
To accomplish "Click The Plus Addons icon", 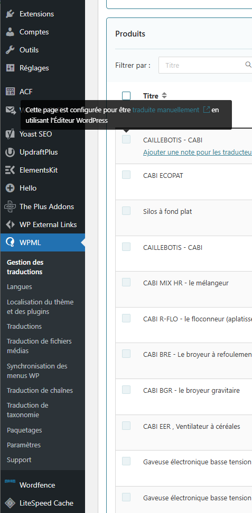I will point(10,206).
